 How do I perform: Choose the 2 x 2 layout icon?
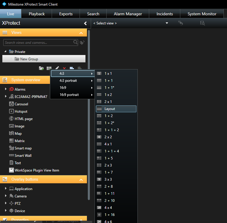[99, 137]
